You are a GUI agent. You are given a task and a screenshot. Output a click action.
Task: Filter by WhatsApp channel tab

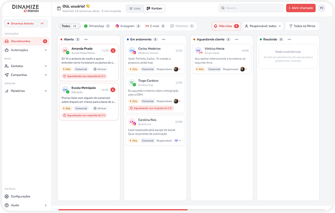tap(97, 26)
